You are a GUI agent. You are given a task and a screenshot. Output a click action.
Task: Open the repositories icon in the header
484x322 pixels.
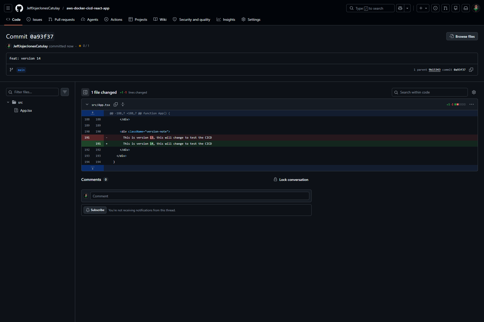point(456,8)
